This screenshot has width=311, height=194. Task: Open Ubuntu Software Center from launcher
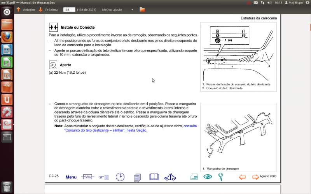pyautogui.click(x=7, y=87)
